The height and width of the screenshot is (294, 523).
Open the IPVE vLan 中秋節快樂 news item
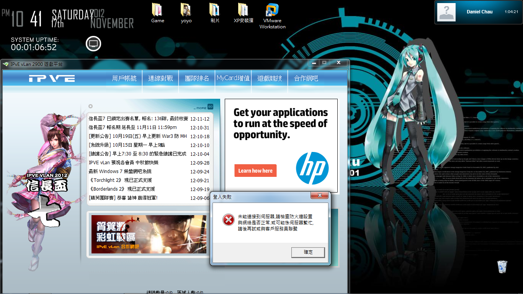pyautogui.click(x=123, y=163)
